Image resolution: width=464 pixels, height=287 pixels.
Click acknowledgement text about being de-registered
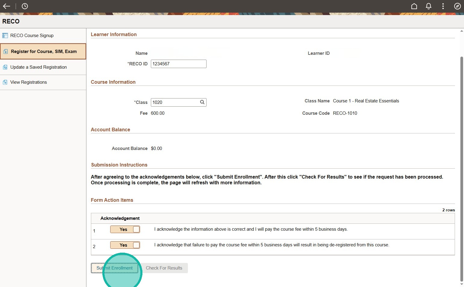pyautogui.click(x=272, y=245)
